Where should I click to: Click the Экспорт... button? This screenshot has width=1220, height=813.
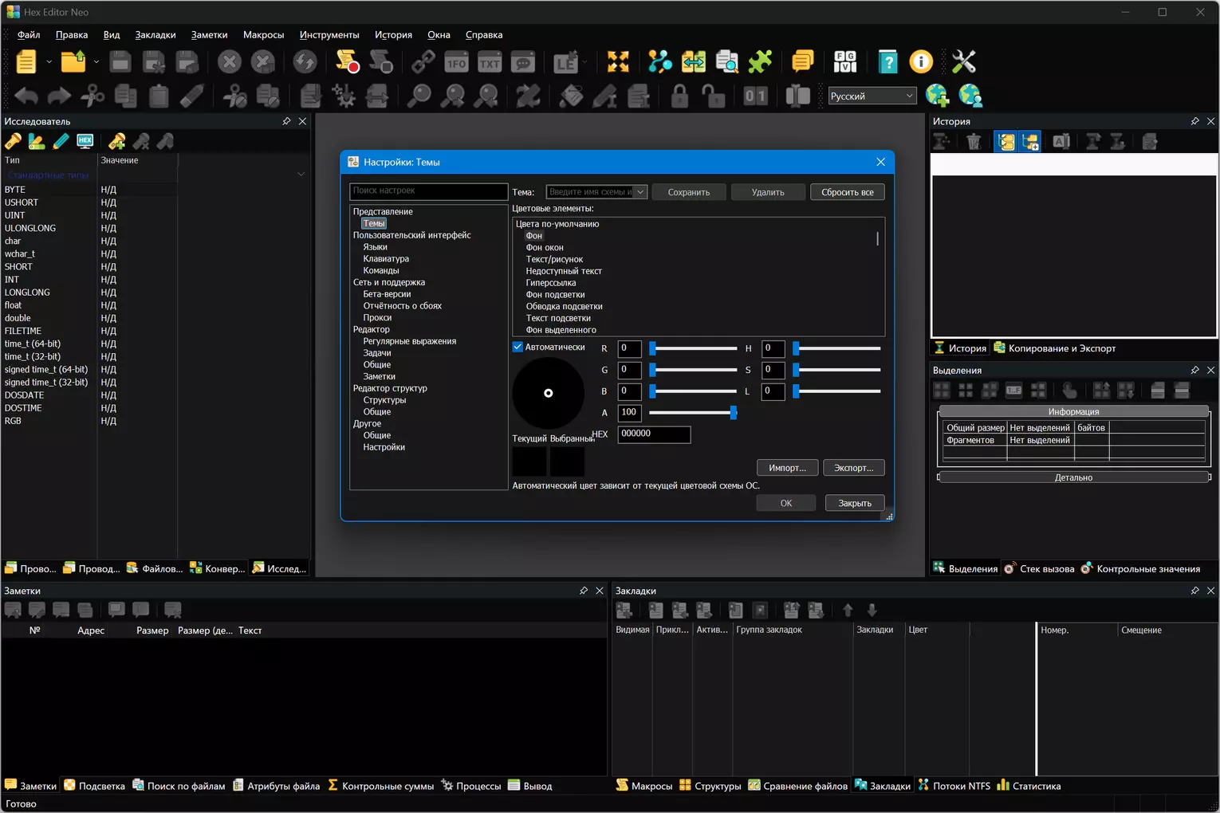[x=854, y=468]
